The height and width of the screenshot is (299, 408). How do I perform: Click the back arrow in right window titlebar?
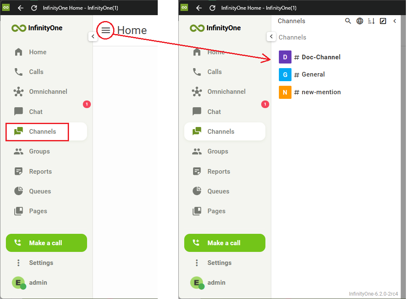[199, 8]
